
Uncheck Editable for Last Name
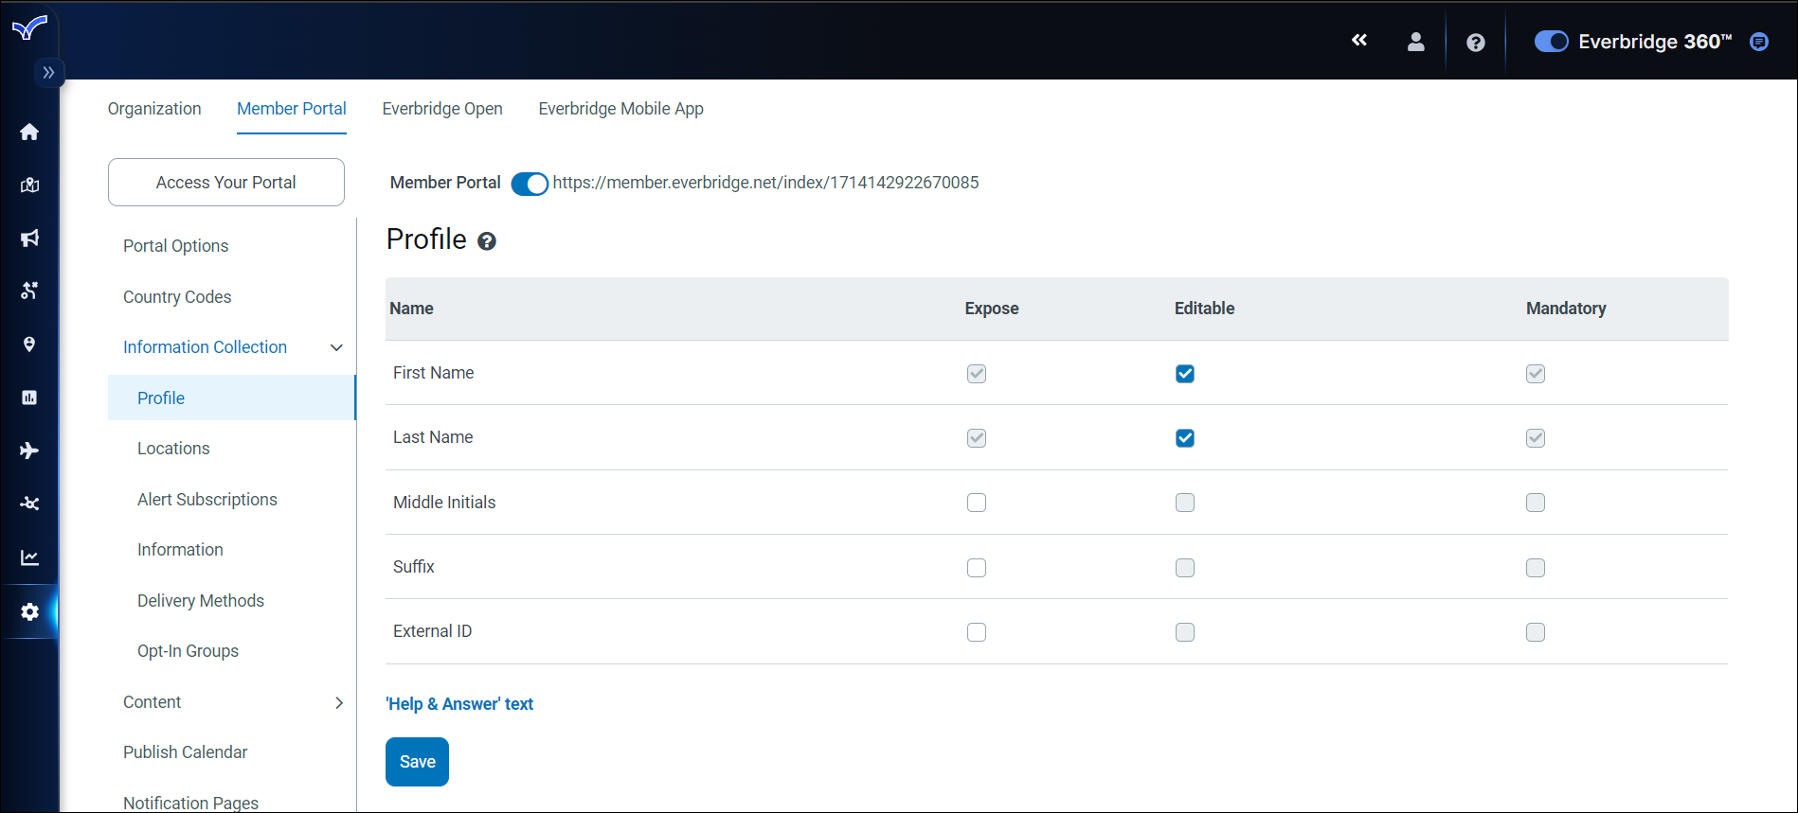click(x=1185, y=438)
